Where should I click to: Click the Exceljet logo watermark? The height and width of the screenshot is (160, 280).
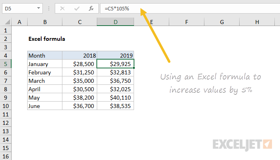coord(242,145)
